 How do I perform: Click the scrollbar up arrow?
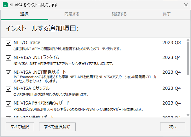(188, 40)
